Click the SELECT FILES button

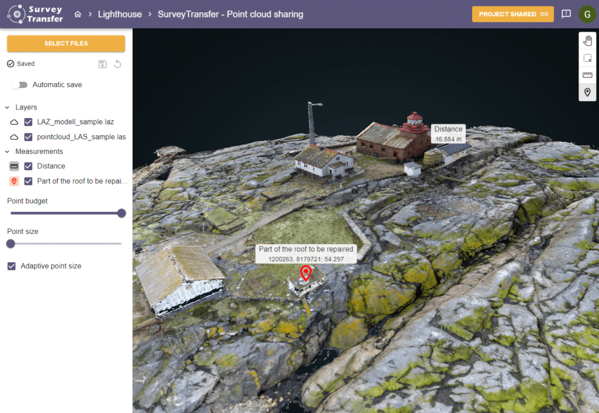(66, 44)
